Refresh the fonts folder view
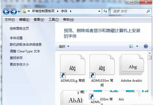Image resolution: width=153 pixels, height=105 pixels. pos(105,11)
